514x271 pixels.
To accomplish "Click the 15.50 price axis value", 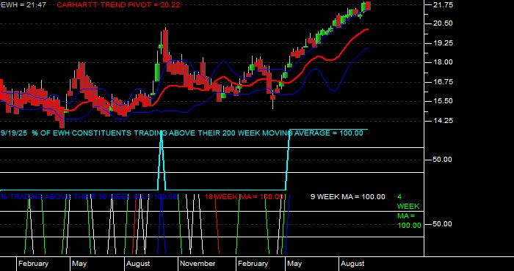I will pyautogui.click(x=444, y=101).
